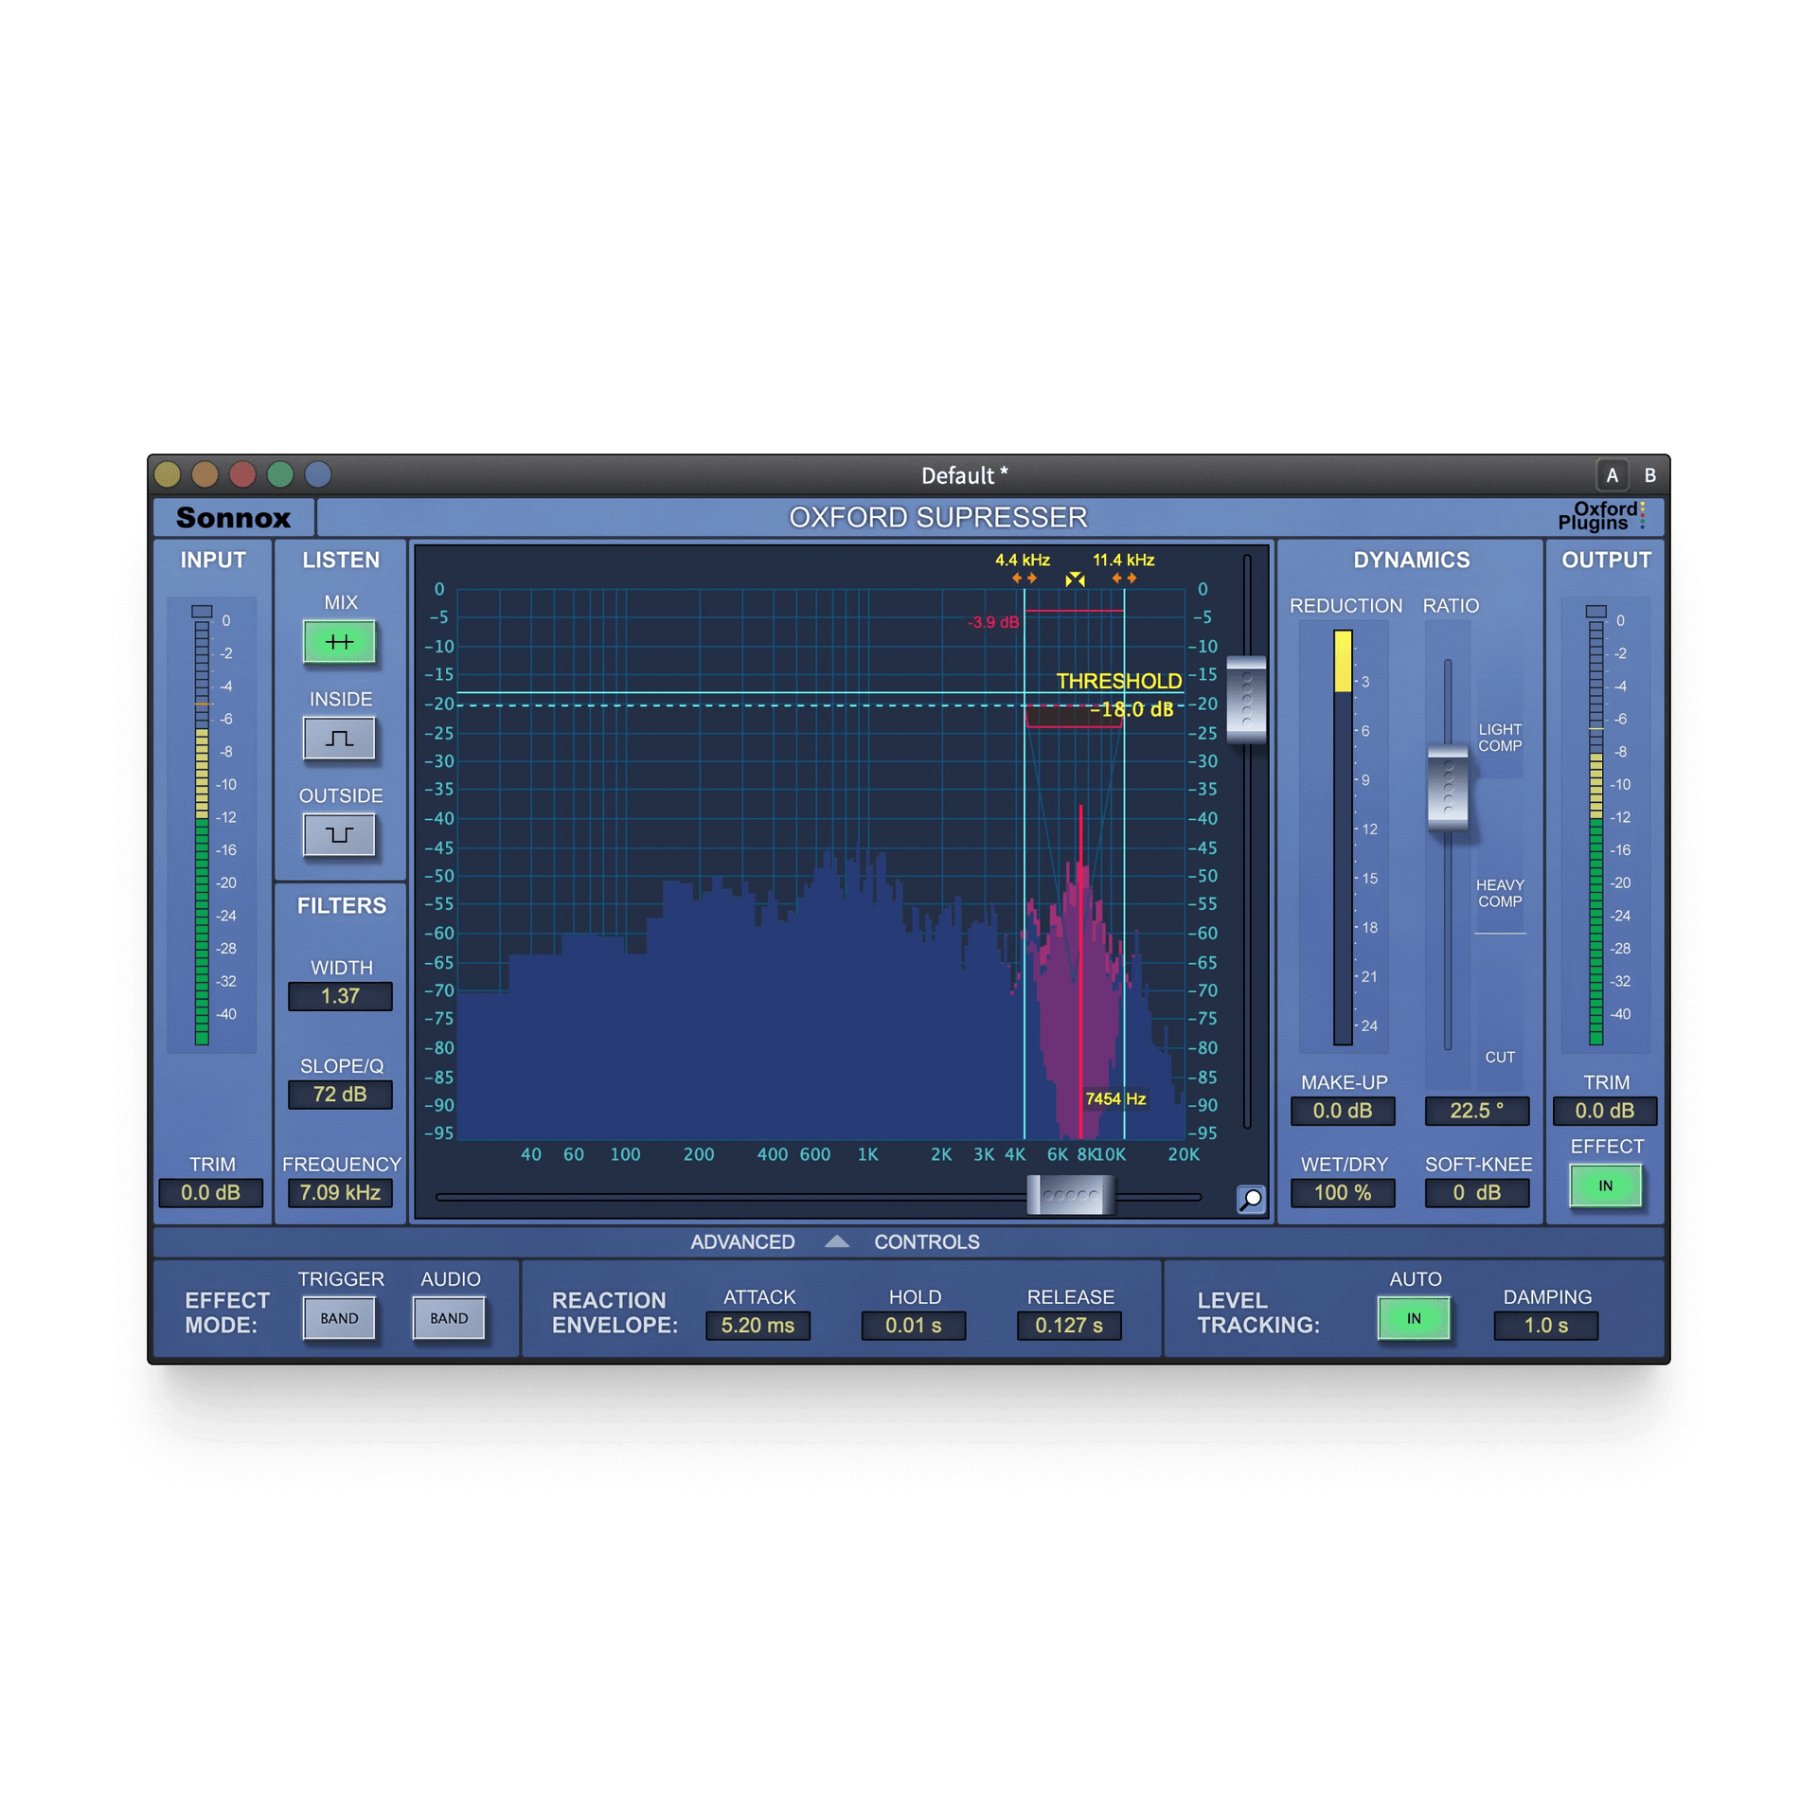Click the FREQUENCY 7.09 kHz value field
1818x1818 pixels.
tap(340, 1193)
